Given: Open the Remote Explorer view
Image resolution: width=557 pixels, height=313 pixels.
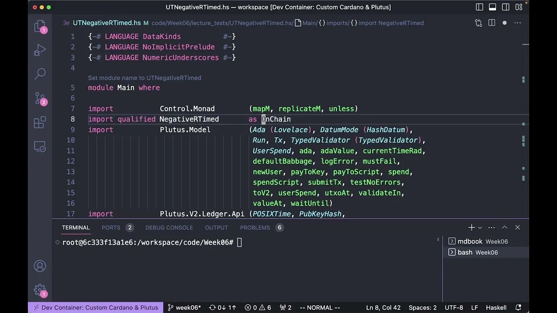Looking at the screenshot, I should click(x=40, y=147).
